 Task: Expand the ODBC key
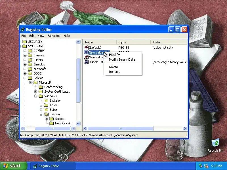(x=25, y=73)
